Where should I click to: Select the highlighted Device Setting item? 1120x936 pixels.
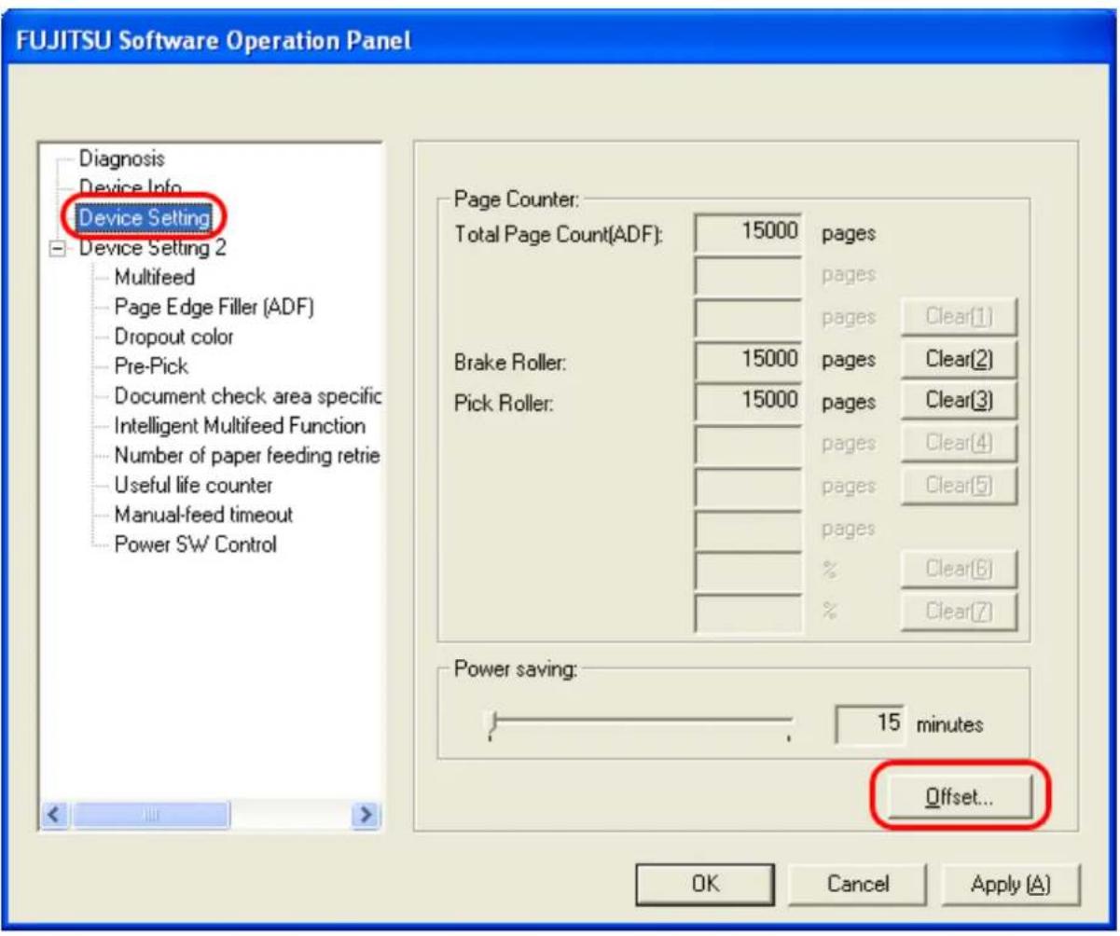coord(144,217)
